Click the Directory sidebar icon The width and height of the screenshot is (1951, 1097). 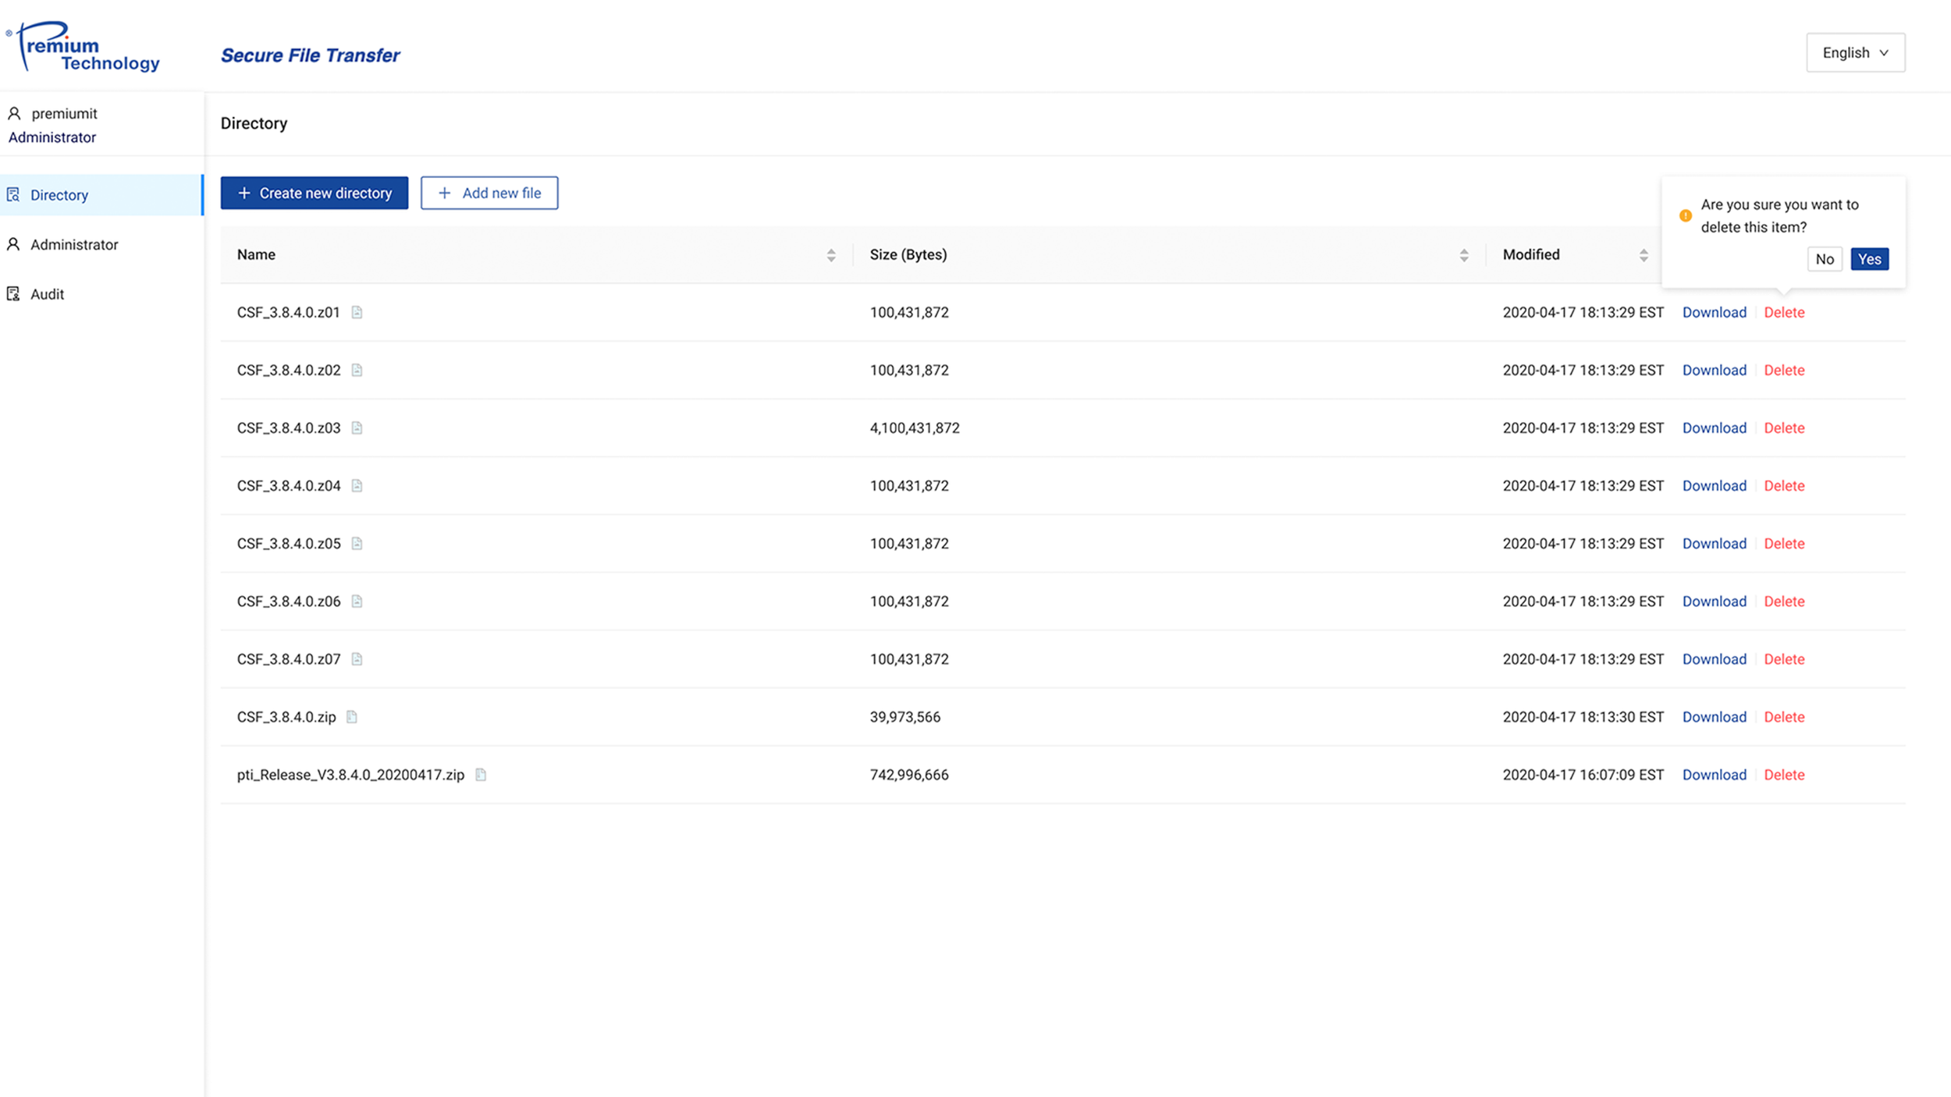13,194
